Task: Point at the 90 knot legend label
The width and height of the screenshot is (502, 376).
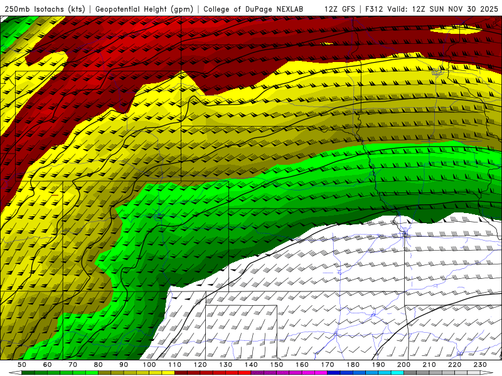Action: pos(124,365)
